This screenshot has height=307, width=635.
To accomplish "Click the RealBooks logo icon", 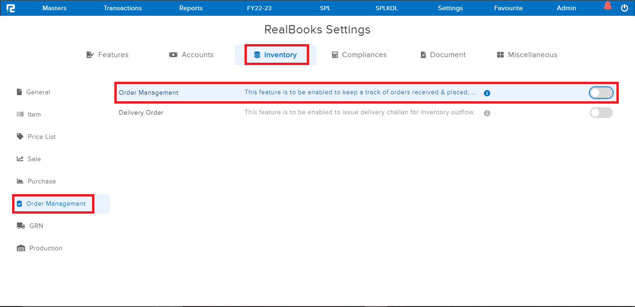I will 12,8.
